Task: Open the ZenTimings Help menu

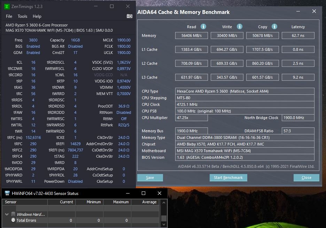Action: [37, 16]
